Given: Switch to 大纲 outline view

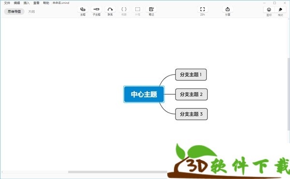Looking at the screenshot, I should point(31,12).
